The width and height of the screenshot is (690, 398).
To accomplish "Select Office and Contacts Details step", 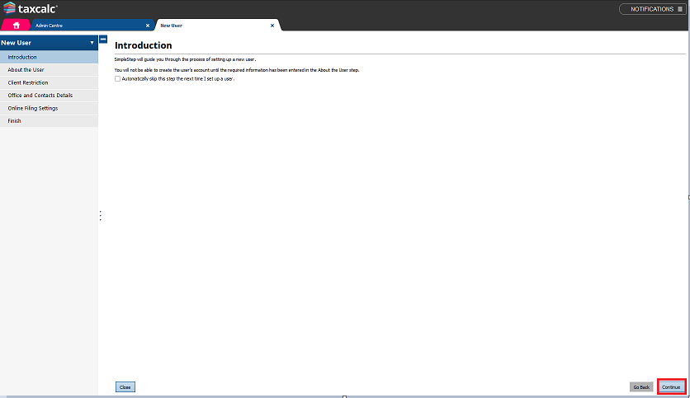I will [40, 96].
